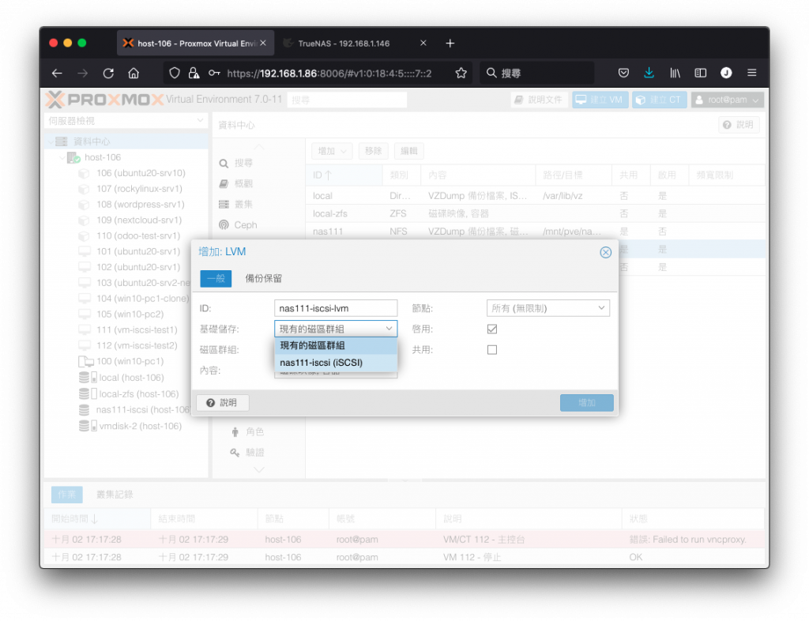
Task: Click the site security padlock icon
Action: coord(194,73)
